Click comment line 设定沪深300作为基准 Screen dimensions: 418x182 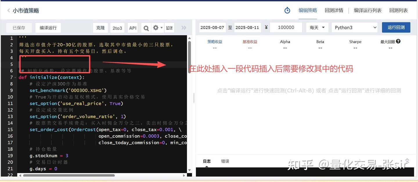click(58, 84)
